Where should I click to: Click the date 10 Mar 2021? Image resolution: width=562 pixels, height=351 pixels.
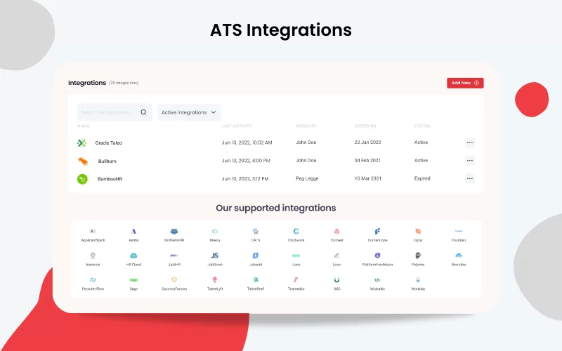point(367,178)
